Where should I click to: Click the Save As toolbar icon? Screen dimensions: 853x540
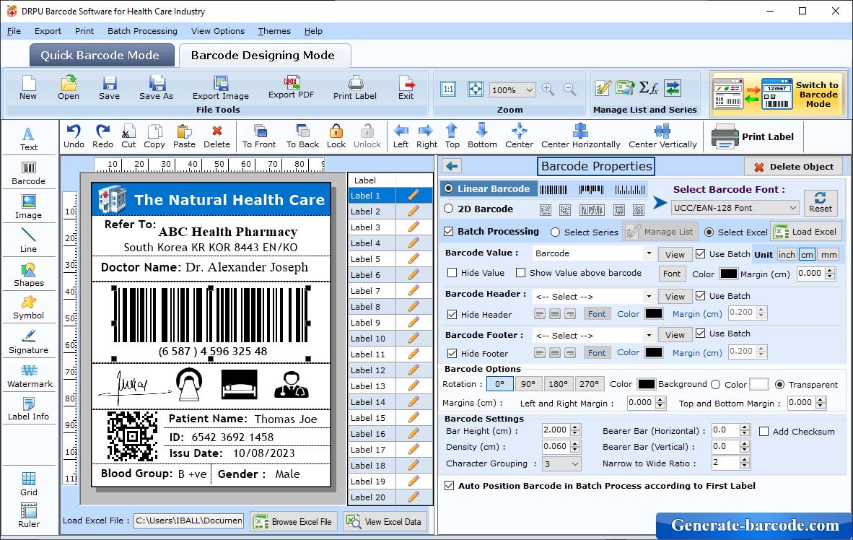point(156,87)
